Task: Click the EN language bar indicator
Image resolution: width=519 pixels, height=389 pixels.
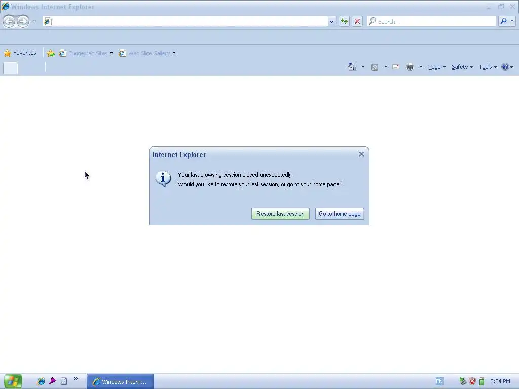Action: point(439,382)
